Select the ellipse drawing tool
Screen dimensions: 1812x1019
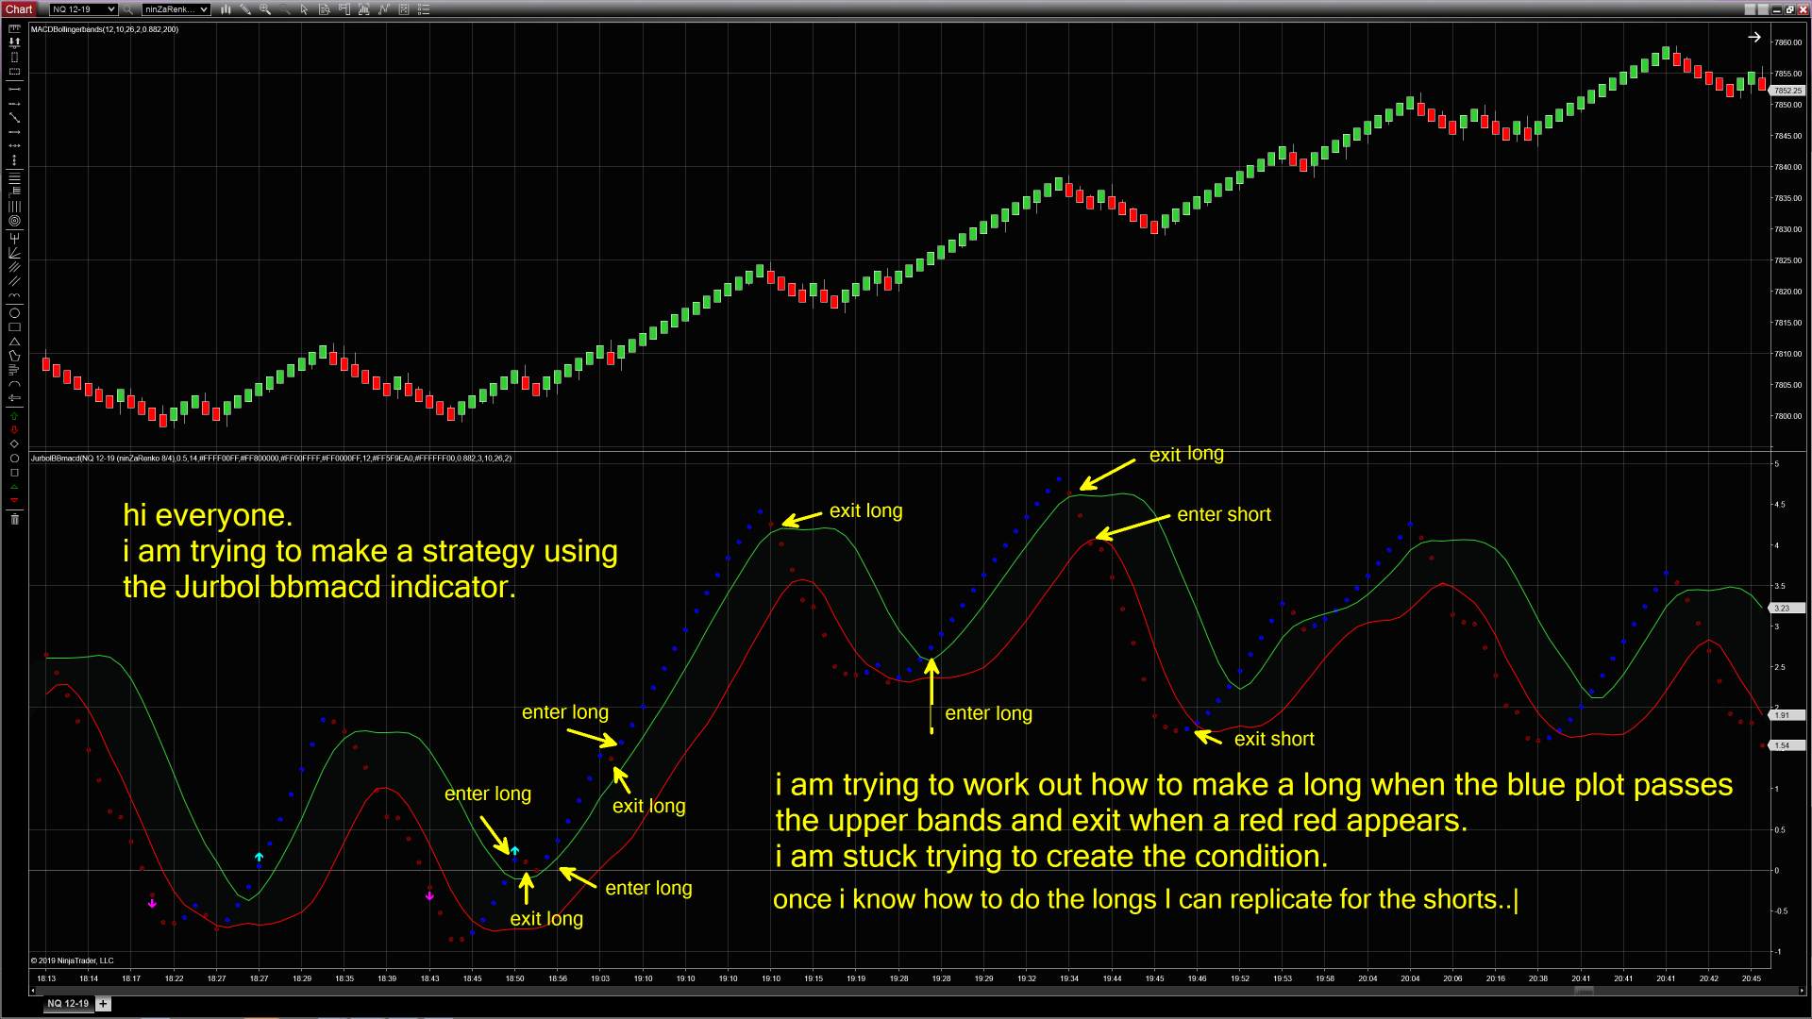click(14, 313)
